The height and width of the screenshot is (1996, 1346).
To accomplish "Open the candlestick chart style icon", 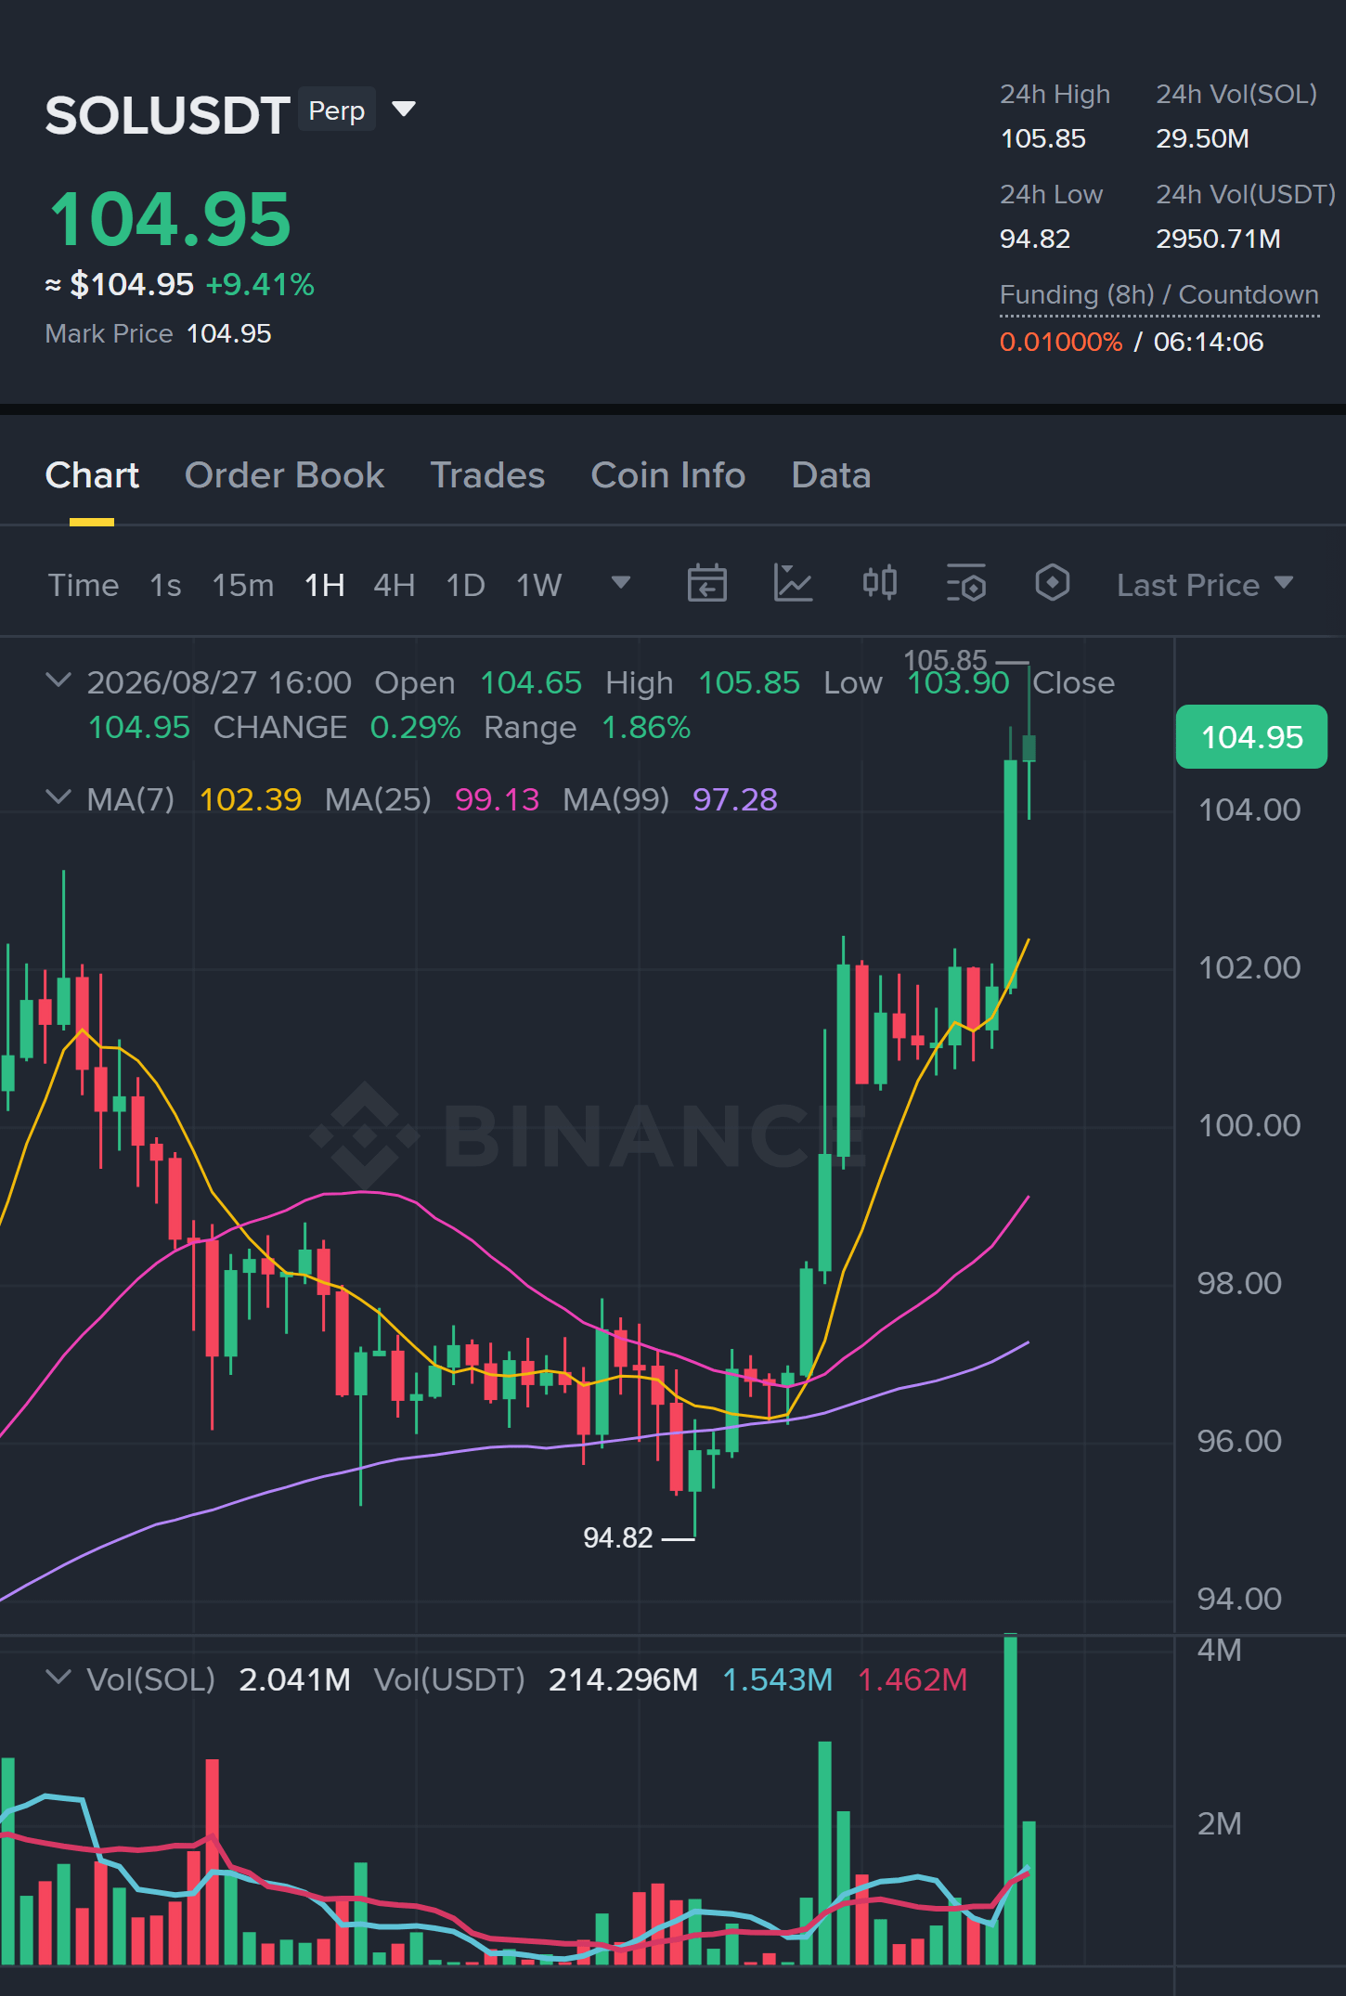I will pos(879,583).
